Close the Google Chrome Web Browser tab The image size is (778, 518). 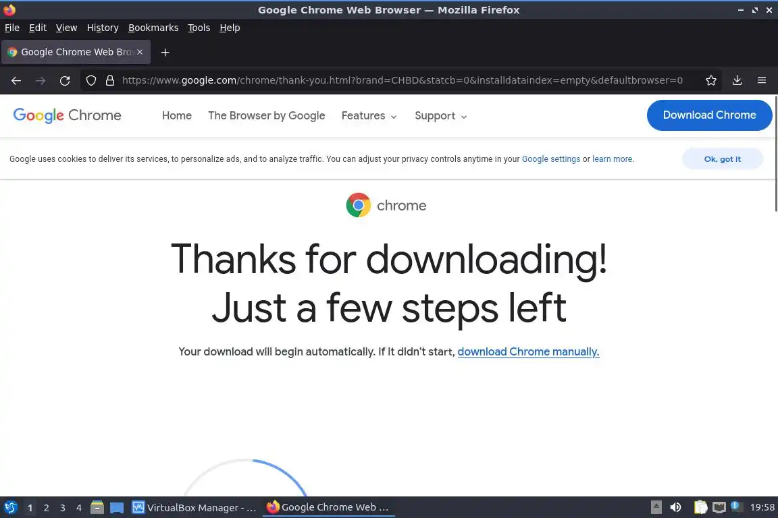pyautogui.click(x=140, y=52)
